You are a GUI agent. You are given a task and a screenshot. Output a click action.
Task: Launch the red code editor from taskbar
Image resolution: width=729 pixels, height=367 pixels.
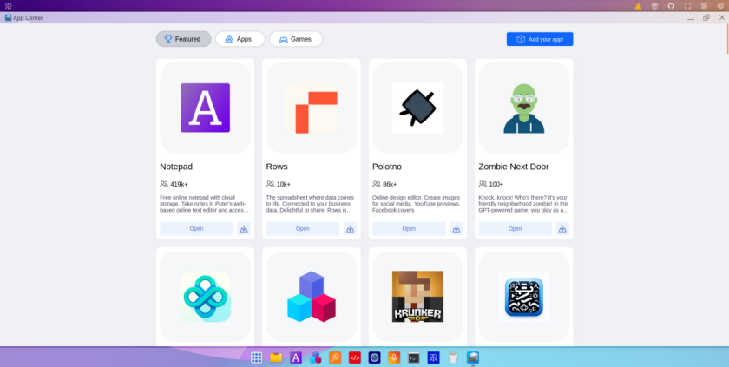tap(355, 357)
